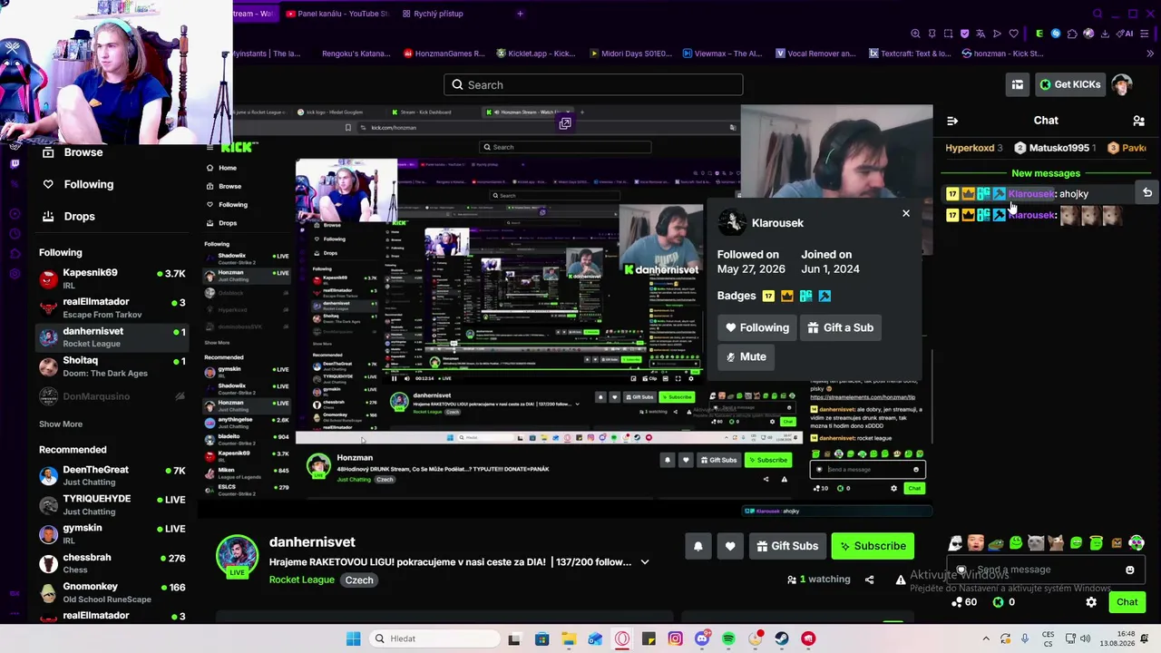Close the Klarousek user card
1161x653 pixels.
[905, 213]
